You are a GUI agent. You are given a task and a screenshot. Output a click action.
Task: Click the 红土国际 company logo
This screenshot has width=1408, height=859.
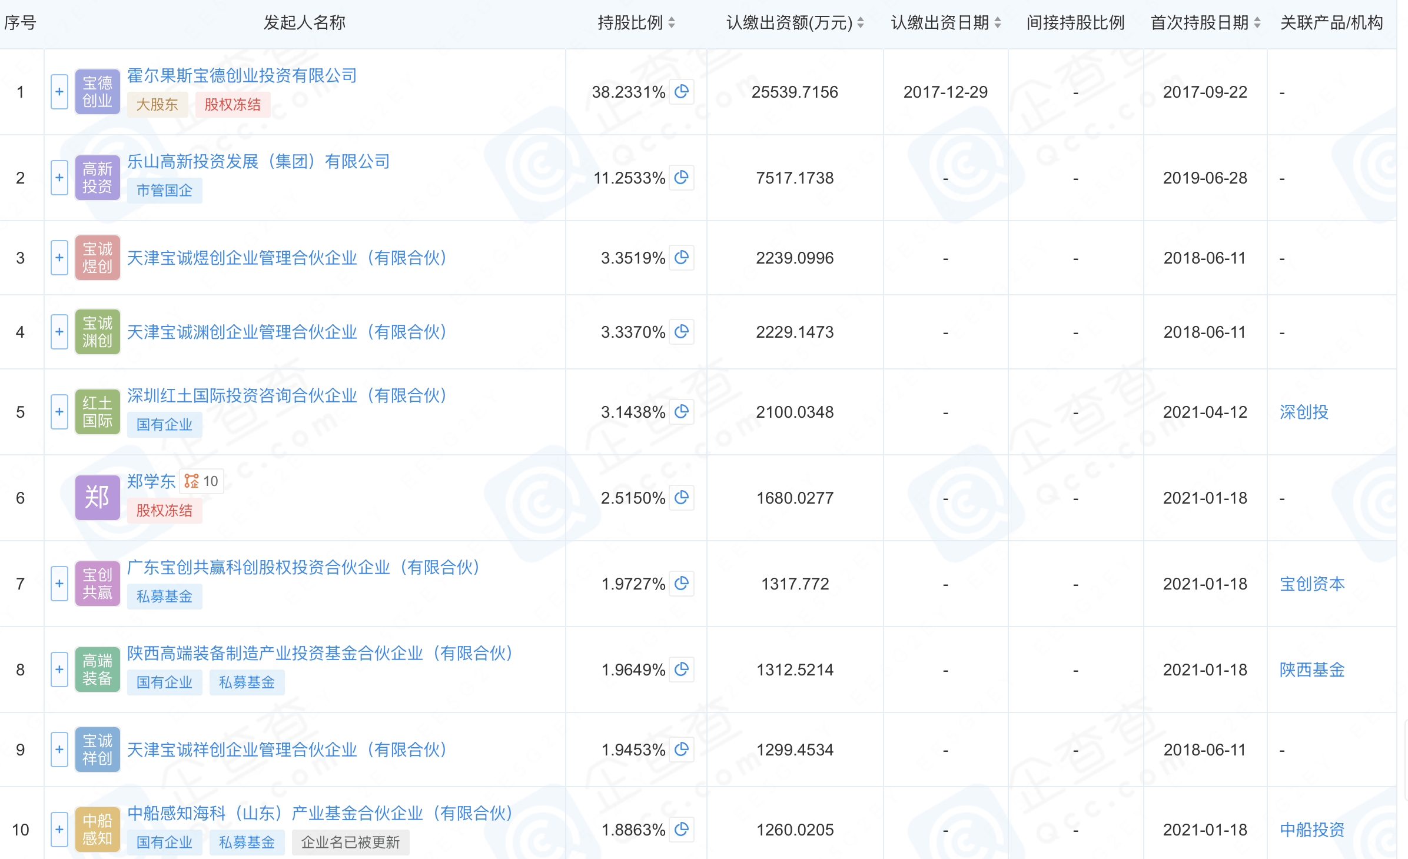point(98,412)
